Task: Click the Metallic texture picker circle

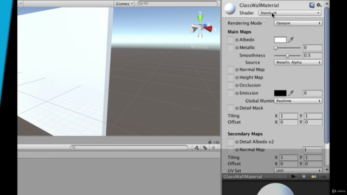Action: coord(237,48)
